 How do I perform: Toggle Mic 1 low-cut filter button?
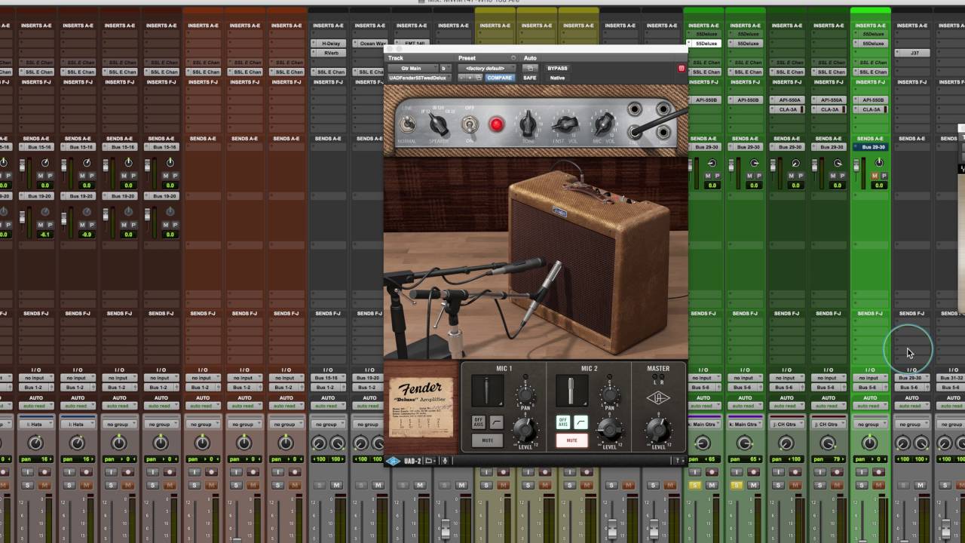(x=496, y=422)
